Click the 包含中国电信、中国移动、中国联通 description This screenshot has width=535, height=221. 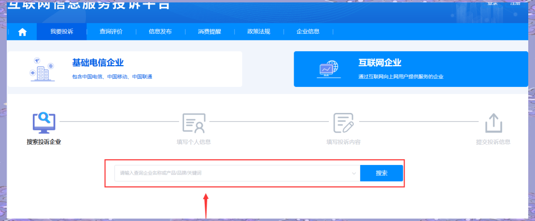(x=112, y=77)
